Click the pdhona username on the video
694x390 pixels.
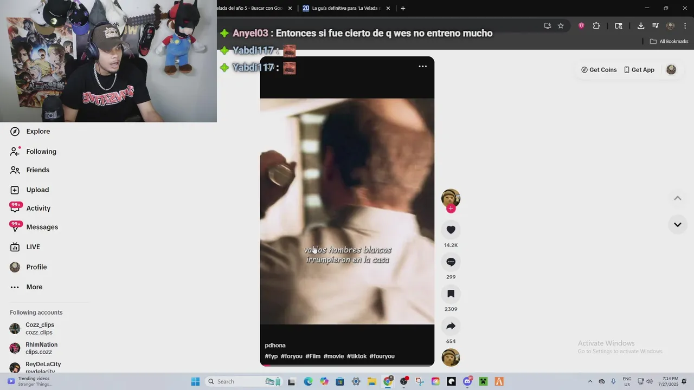pyautogui.click(x=275, y=346)
